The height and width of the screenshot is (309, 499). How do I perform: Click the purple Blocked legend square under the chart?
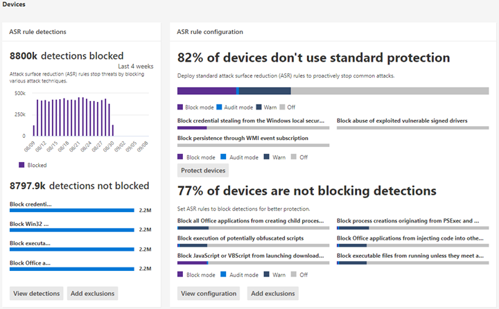21,165
